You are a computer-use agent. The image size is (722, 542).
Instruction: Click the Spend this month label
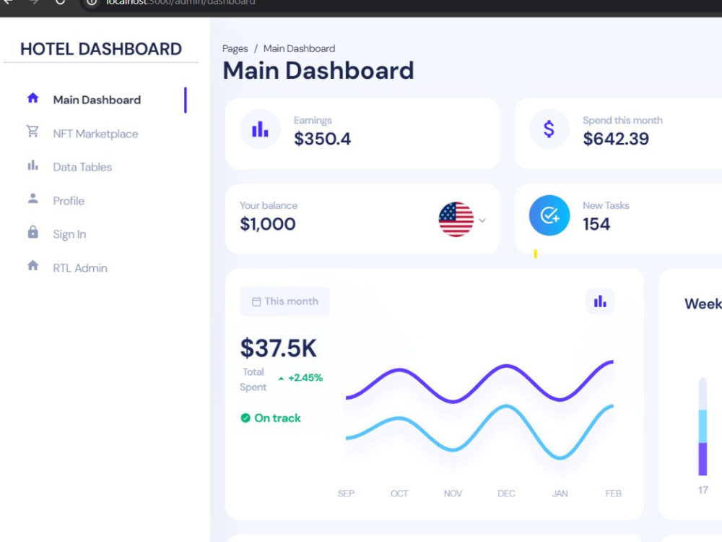tap(622, 120)
